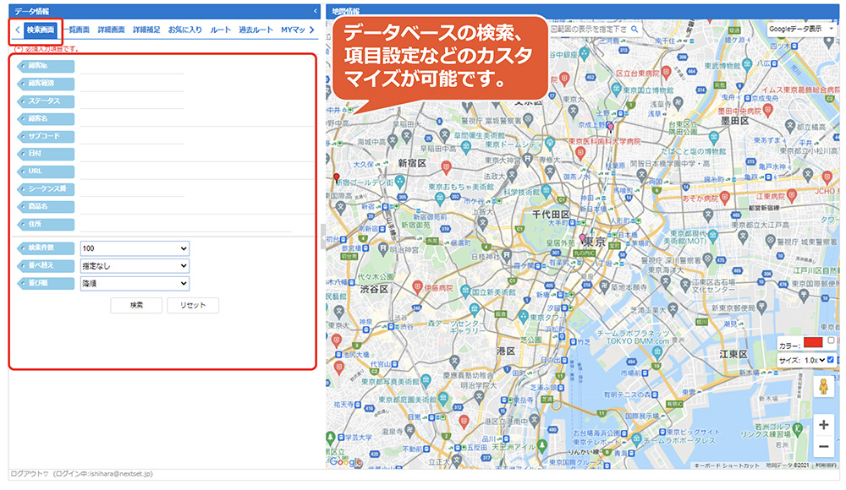This screenshot has width=846, height=490.
Task: Click the 墨田中央病院 hospital marker
Action: click(768, 111)
